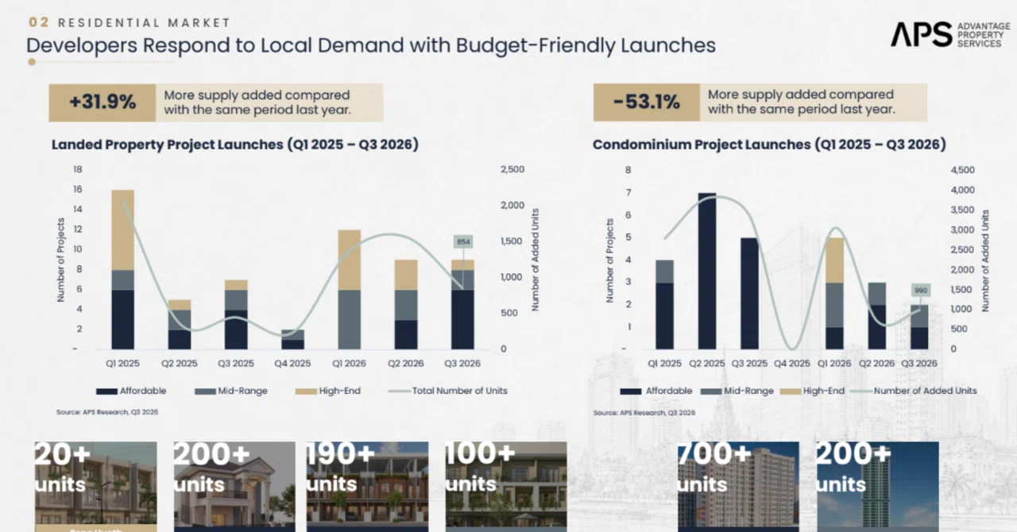The image size is (1017, 532).
Task: Click the Q2 2025 bar in Condominium chart
Action: (x=707, y=271)
